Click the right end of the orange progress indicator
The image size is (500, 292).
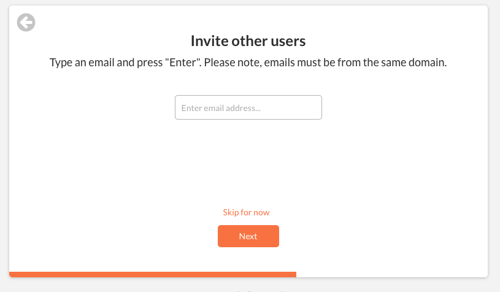click(x=293, y=274)
